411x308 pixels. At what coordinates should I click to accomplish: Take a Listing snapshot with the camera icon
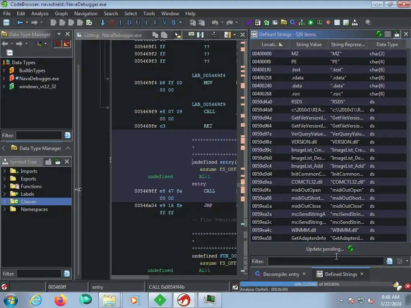click(x=214, y=35)
